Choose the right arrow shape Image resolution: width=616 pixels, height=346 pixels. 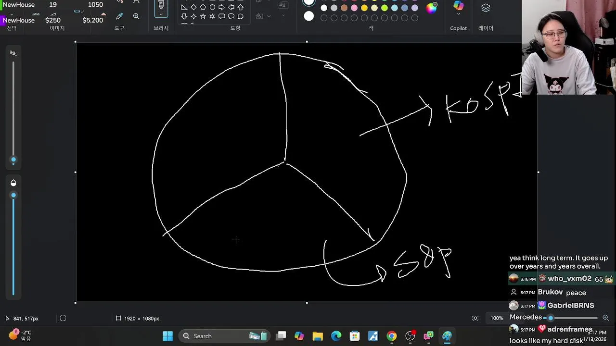pyautogui.click(x=222, y=7)
